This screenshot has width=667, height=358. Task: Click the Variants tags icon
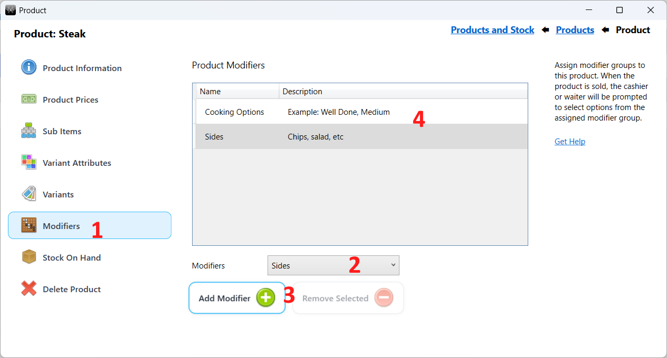point(28,194)
